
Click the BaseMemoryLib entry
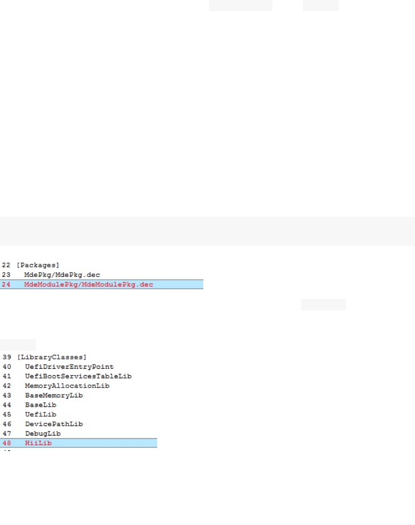54,396
